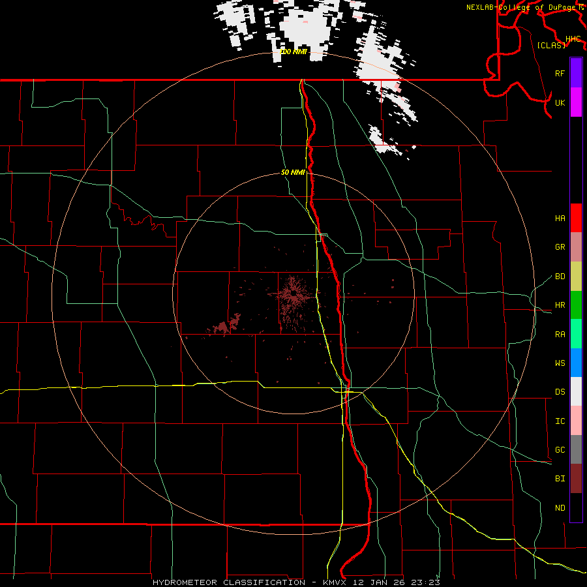The image size is (587, 587).
Task: Click the 'HR' legend label
Action: click(x=560, y=305)
